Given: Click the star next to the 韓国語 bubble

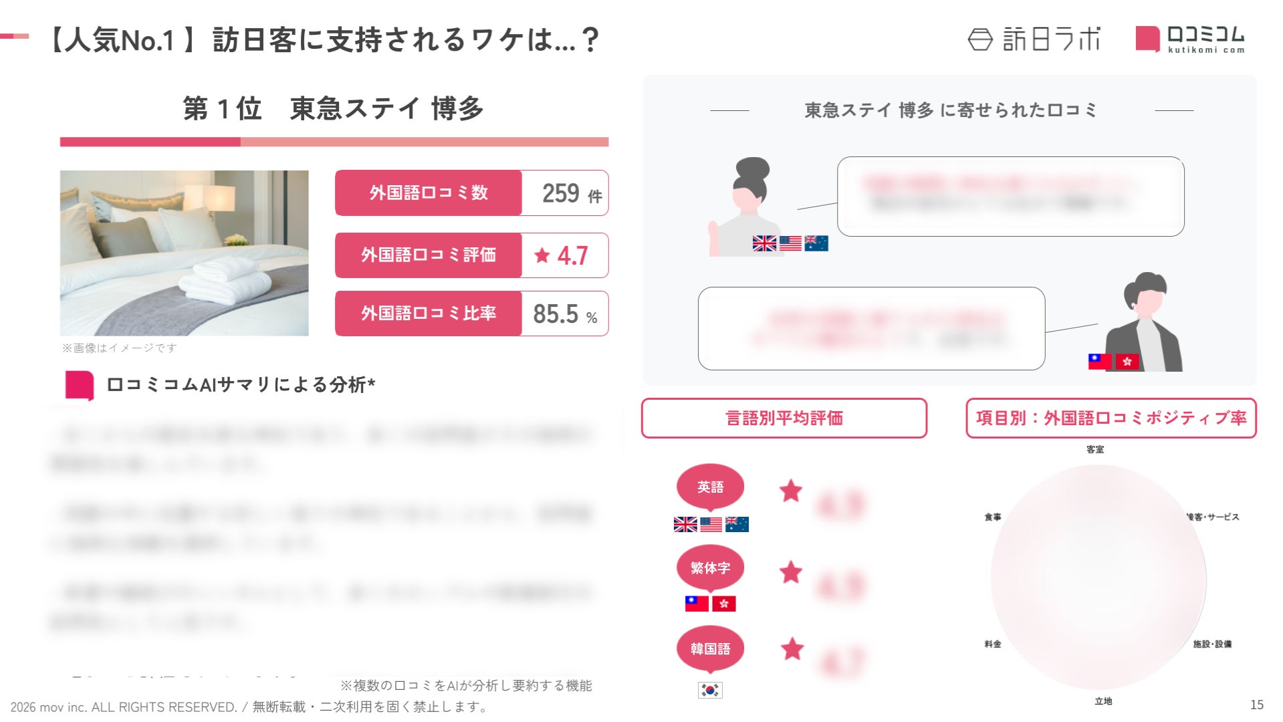Looking at the screenshot, I should (792, 649).
